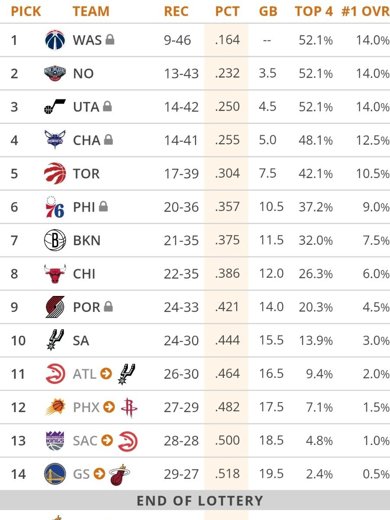Open the Chicago Bulls logo

click(x=55, y=273)
